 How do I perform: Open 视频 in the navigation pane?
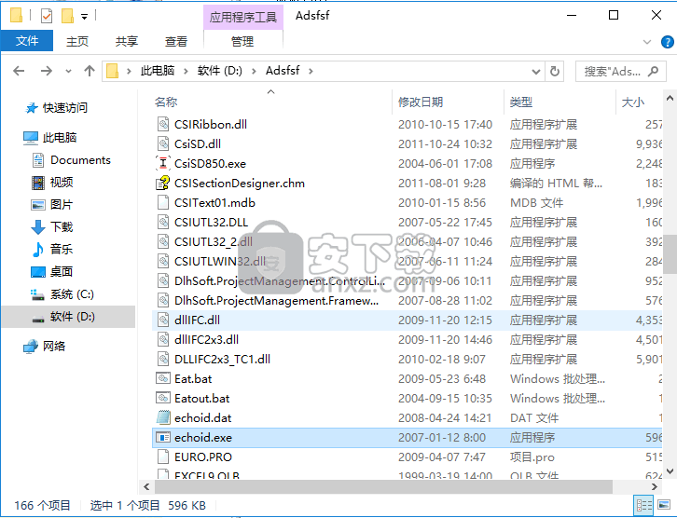62,183
